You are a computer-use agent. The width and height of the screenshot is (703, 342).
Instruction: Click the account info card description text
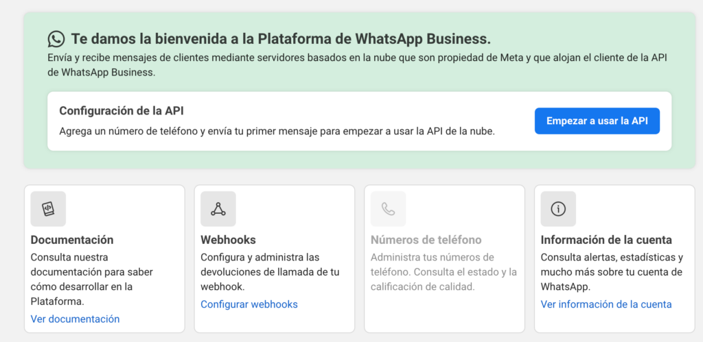click(611, 272)
